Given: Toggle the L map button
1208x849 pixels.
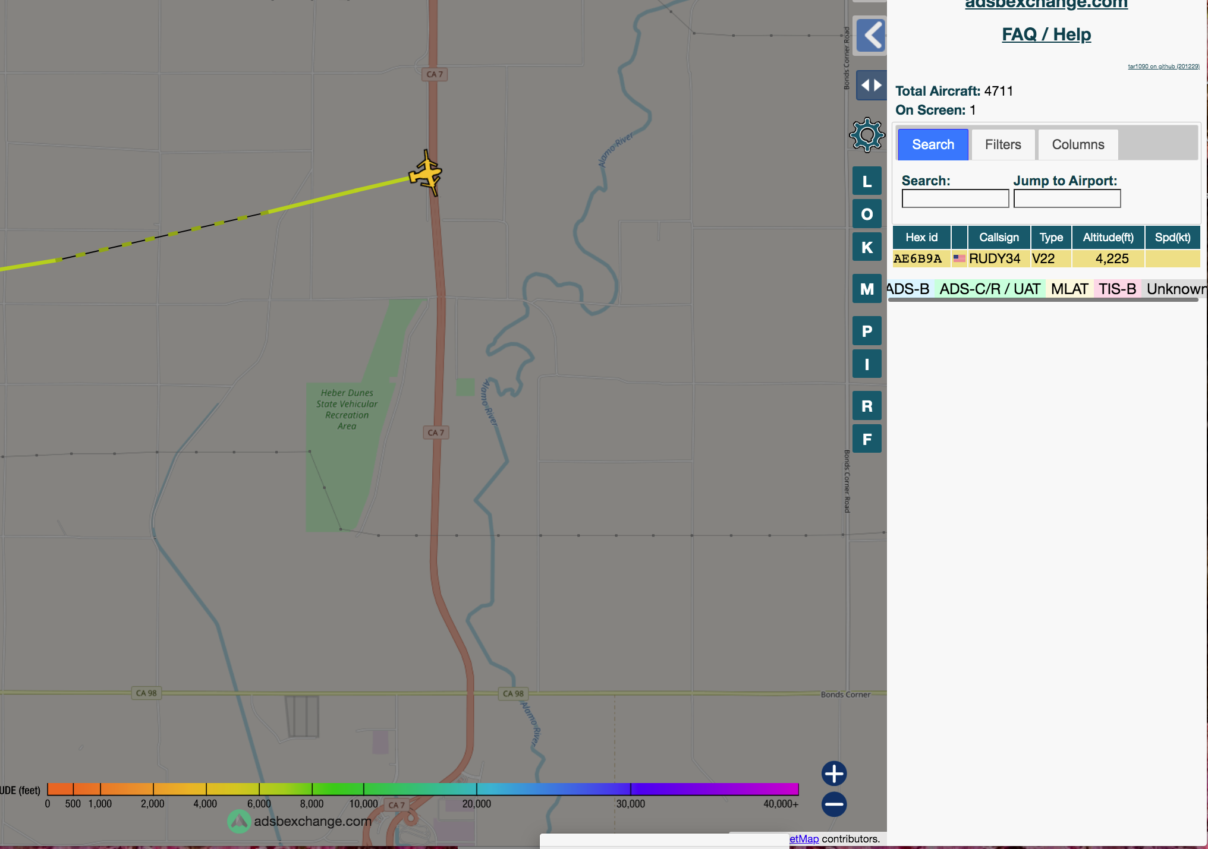Looking at the screenshot, I should coord(867,181).
